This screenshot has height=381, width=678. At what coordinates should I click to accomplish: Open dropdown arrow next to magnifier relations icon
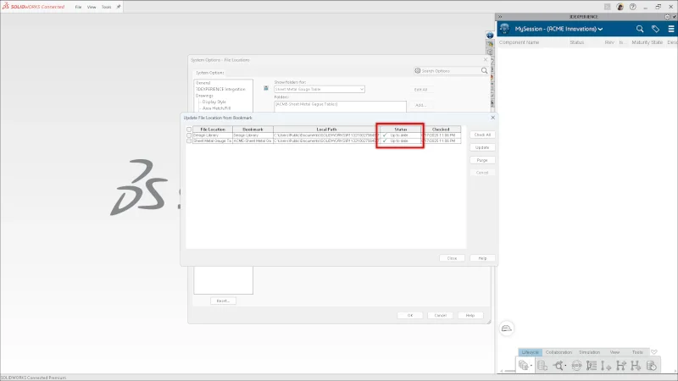(x=565, y=366)
